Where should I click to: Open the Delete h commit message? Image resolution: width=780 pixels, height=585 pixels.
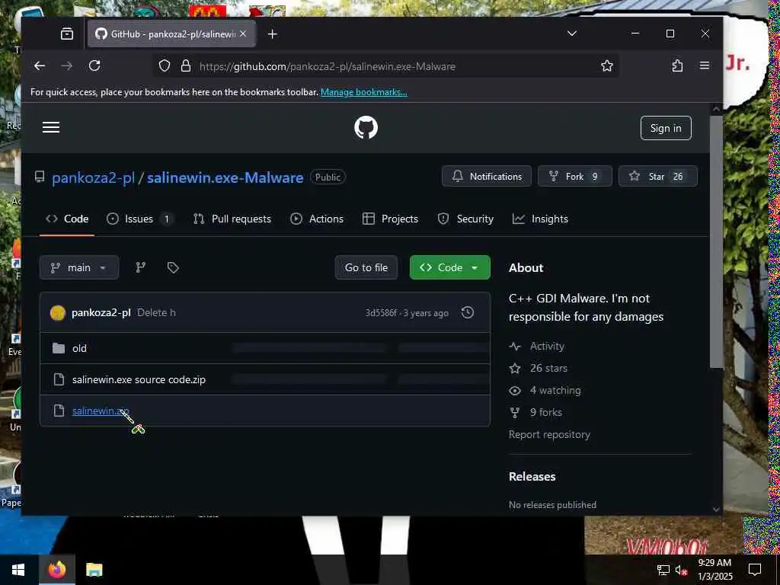[x=156, y=312]
